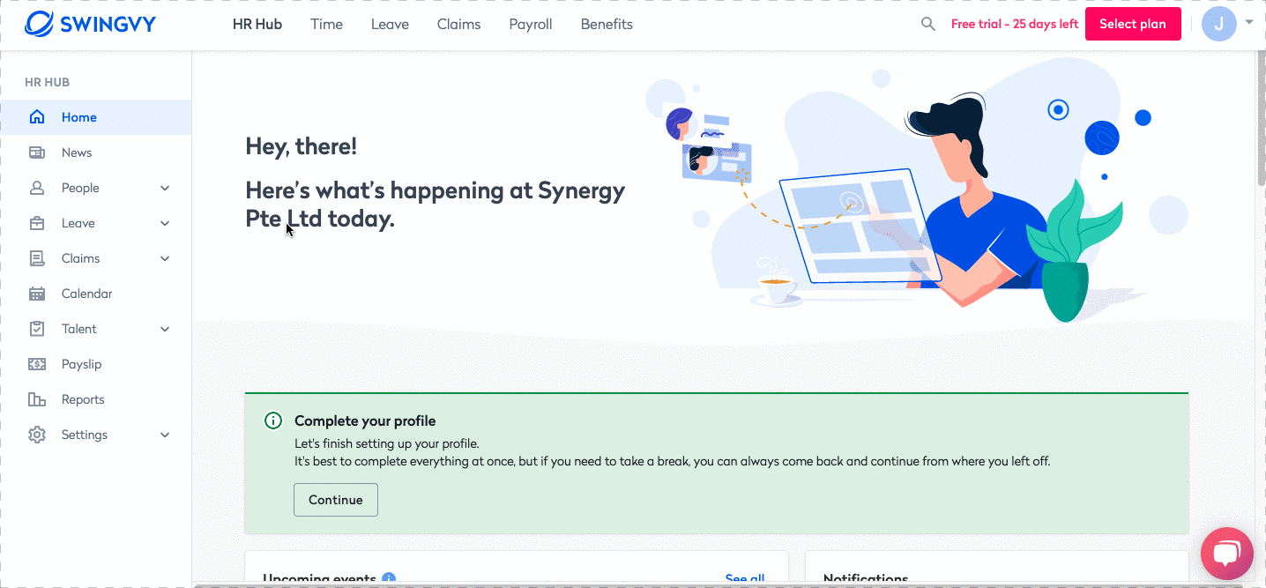Click the Home house icon
The width and height of the screenshot is (1266, 588).
pos(37,117)
